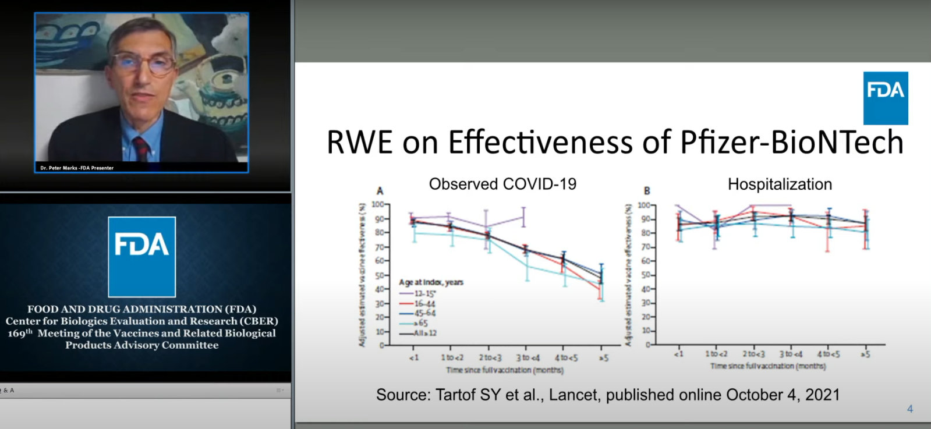Click the FDA logo on the slide corner
Image resolution: width=931 pixels, height=429 pixels.
(885, 98)
